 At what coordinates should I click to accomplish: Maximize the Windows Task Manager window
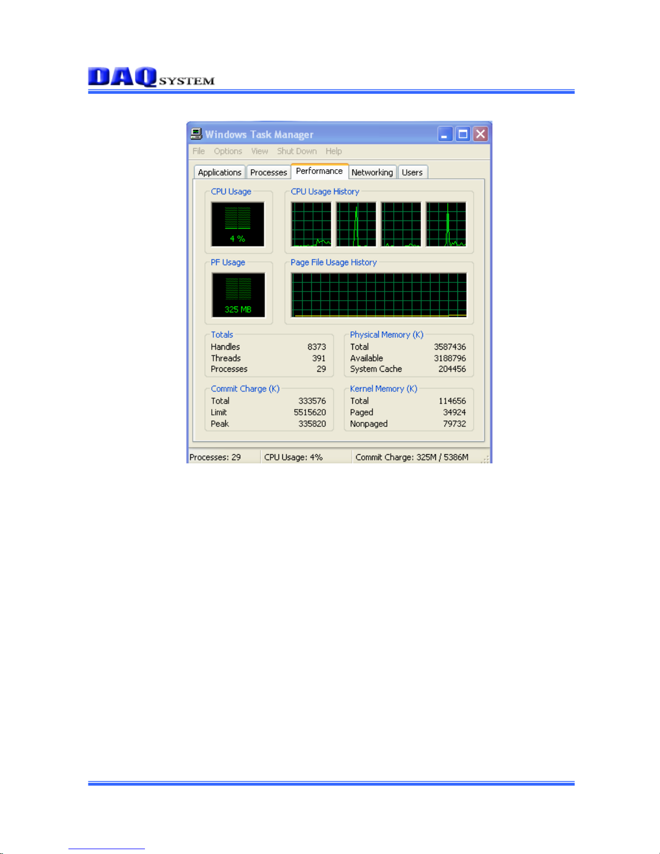463,134
